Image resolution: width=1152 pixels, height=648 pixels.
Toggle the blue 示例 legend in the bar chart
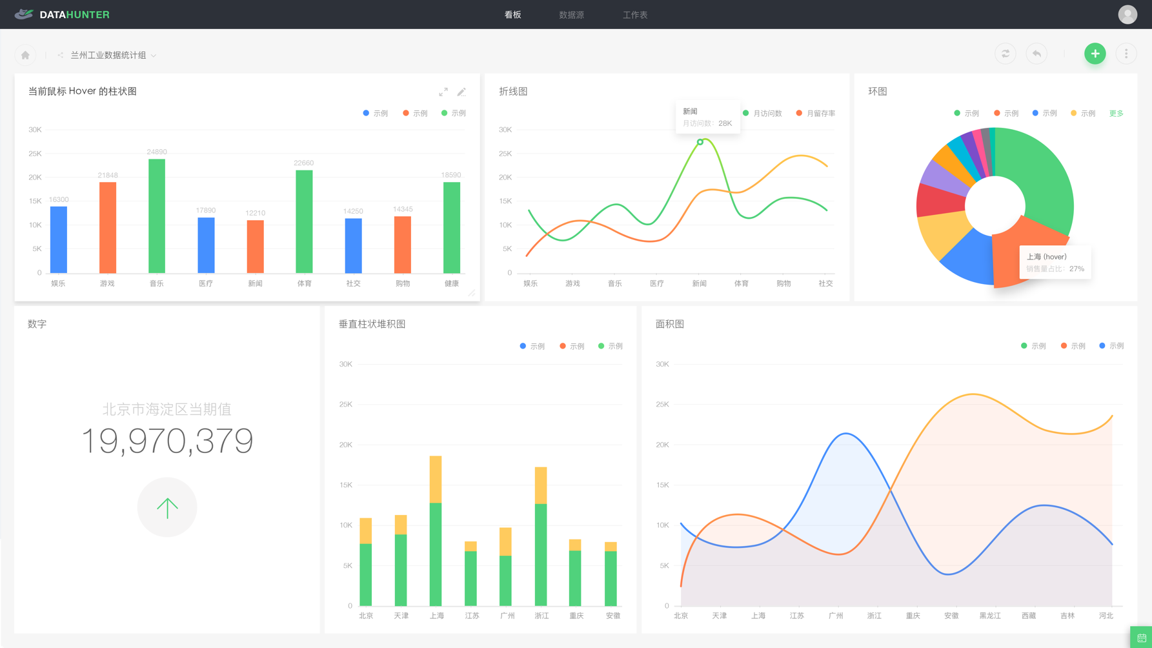click(x=375, y=113)
